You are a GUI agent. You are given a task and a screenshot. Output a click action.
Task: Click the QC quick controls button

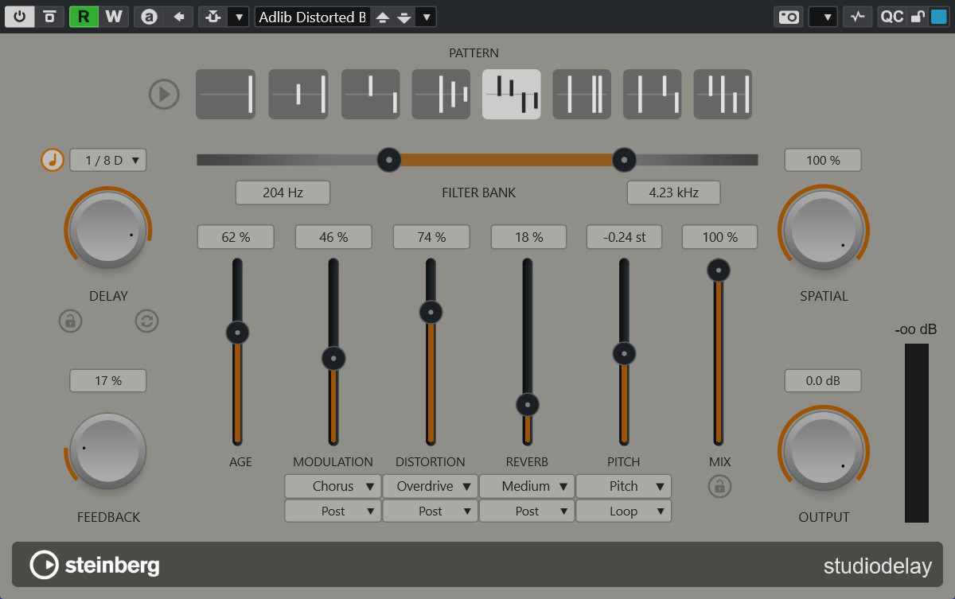(891, 16)
